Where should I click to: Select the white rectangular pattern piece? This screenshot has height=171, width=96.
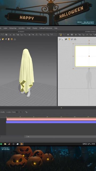86,56
